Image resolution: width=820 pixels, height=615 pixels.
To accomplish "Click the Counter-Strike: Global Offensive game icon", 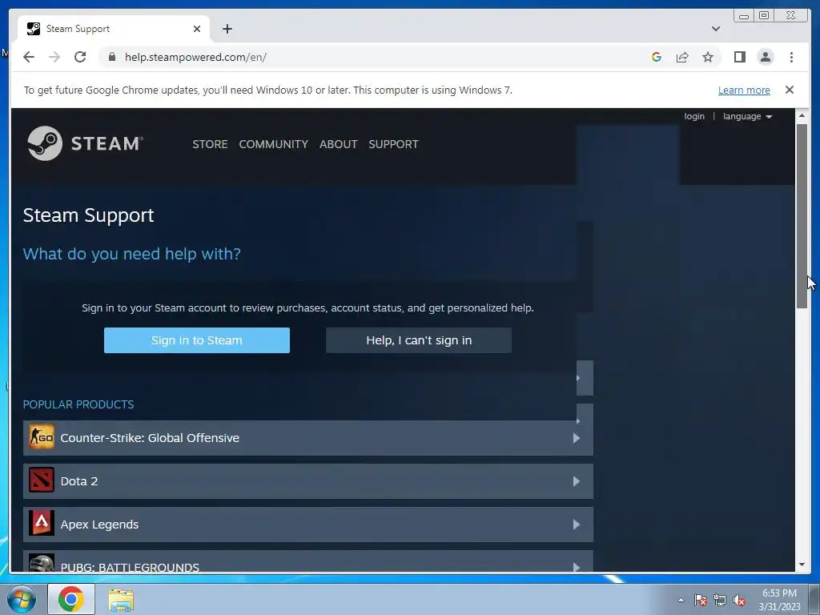I will 42,437.
